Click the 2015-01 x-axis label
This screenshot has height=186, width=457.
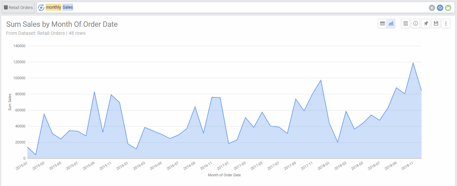[x=21, y=166]
